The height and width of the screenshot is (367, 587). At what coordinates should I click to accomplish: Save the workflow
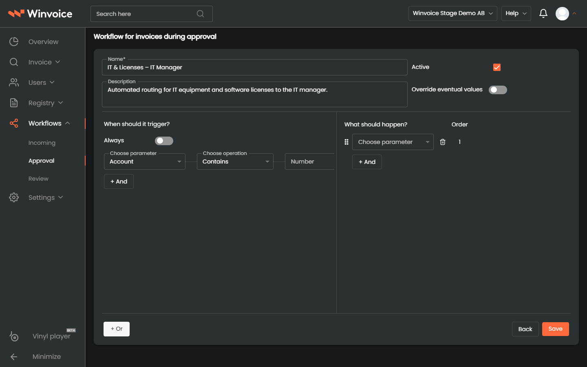(x=556, y=329)
